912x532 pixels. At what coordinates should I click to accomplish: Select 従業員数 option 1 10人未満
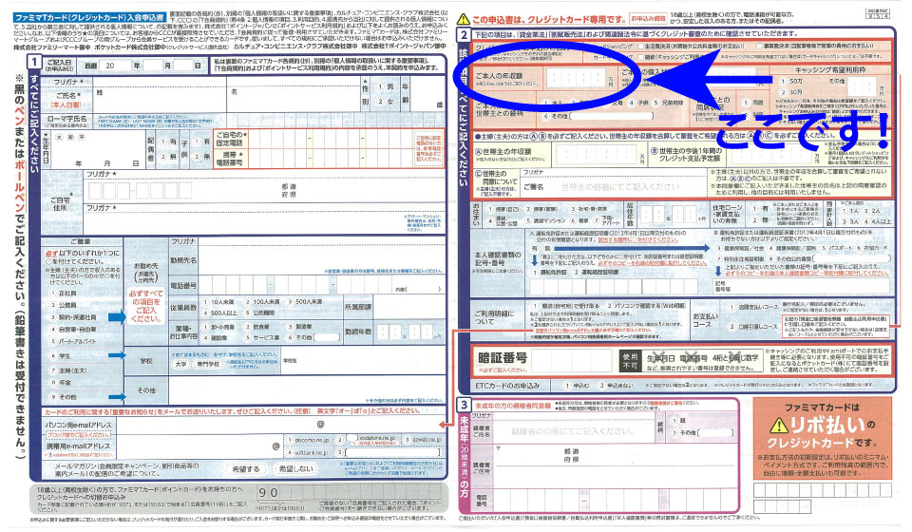pyautogui.click(x=218, y=302)
